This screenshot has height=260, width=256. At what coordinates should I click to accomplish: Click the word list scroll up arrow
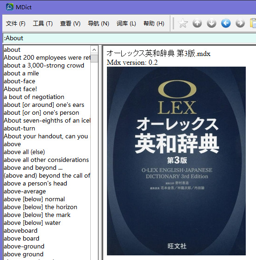[x=94, y=50]
